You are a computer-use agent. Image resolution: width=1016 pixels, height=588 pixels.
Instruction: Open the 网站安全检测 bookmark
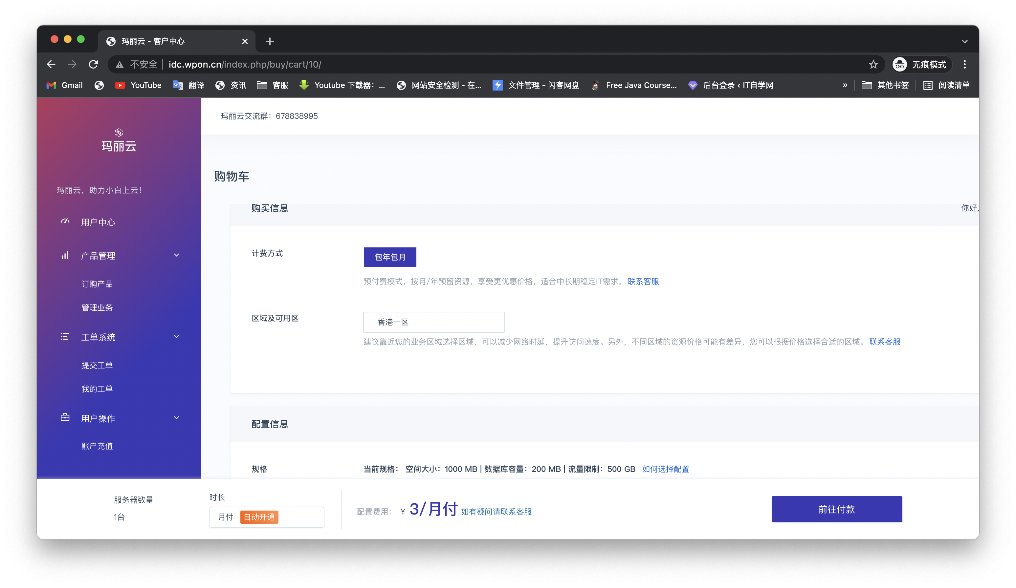point(439,85)
